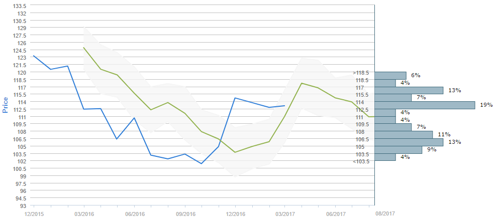Select the 6% bar at the top
Viewport: 495px width, 220px height.
pos(390,76)
